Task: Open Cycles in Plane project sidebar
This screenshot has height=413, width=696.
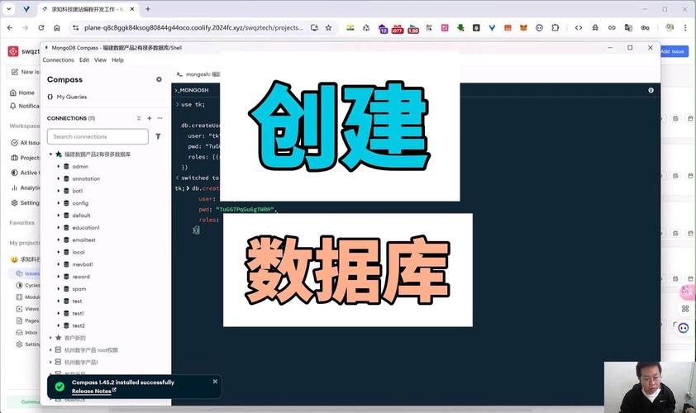Action: [28, 285]
